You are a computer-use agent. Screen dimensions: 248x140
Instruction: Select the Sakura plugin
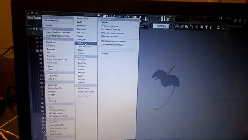coord(81,83)
